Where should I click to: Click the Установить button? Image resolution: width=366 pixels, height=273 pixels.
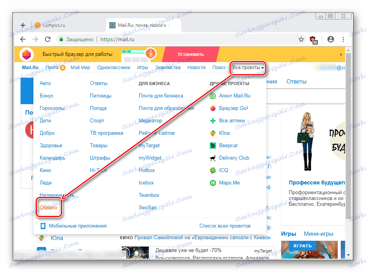[190, 54]
